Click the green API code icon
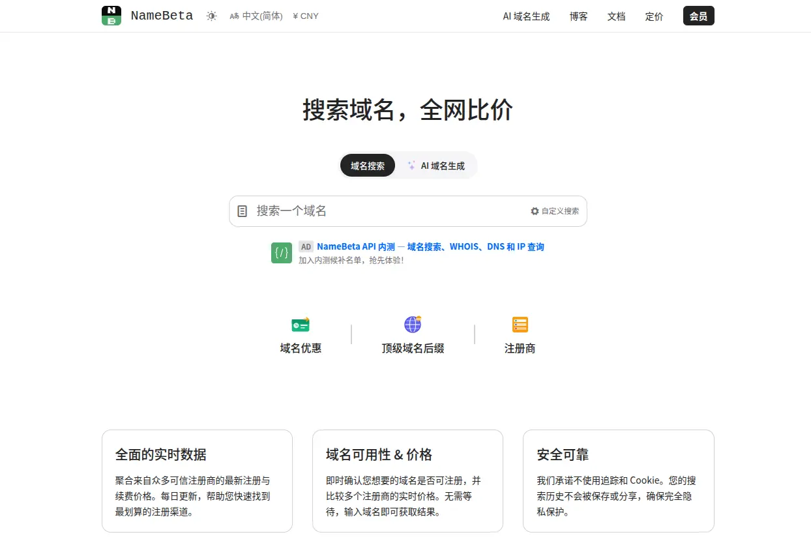Viewport: 811px width, 556px height. click(x=282, y=253)
